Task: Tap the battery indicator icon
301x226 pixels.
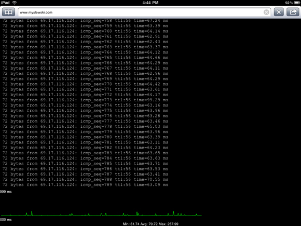Action: [x=296, y=3]
